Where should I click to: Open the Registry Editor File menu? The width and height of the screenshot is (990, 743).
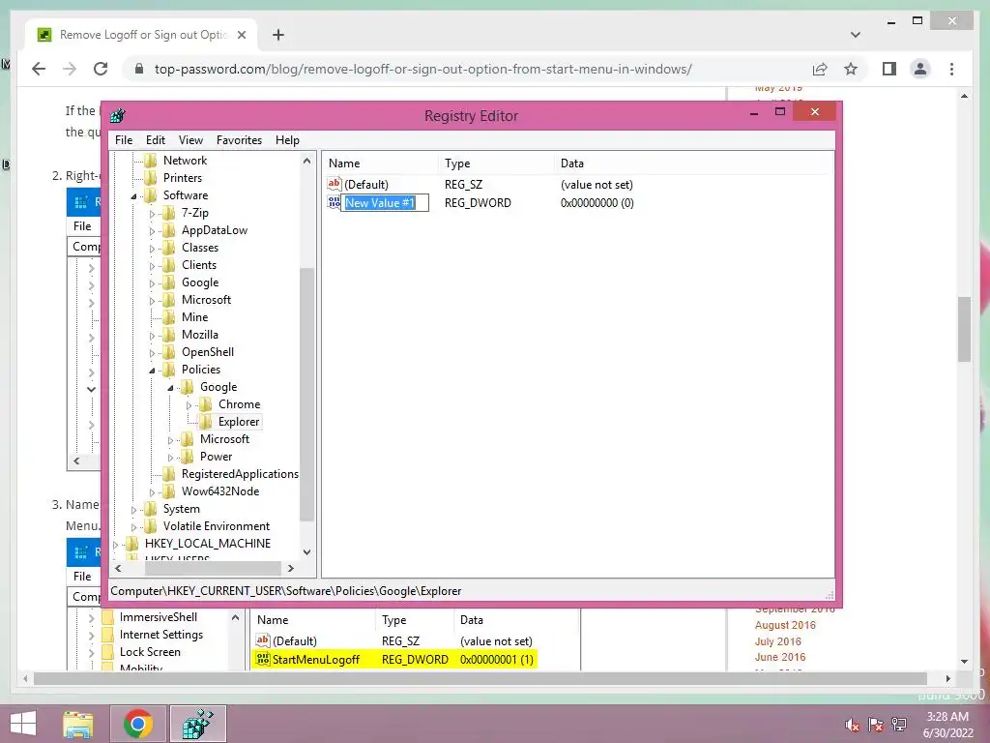(124, 140)
